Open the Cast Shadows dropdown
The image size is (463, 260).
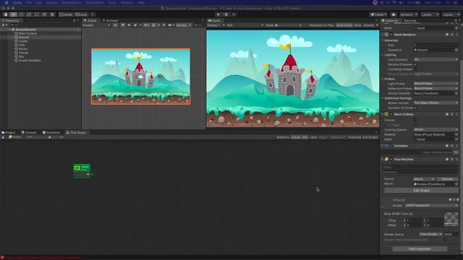(436, 59)
